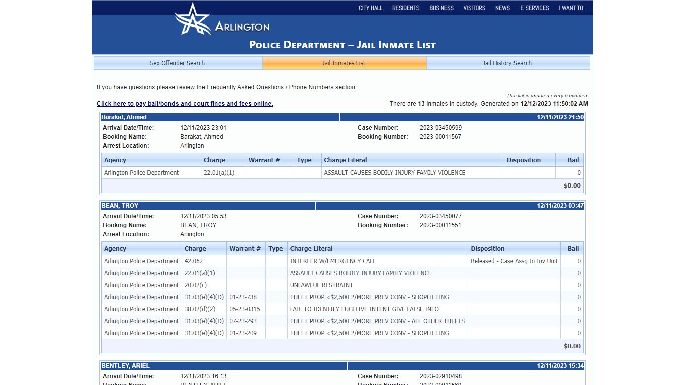Open the Visitors menu
This screenshot has height=385, width=685.
474,8
